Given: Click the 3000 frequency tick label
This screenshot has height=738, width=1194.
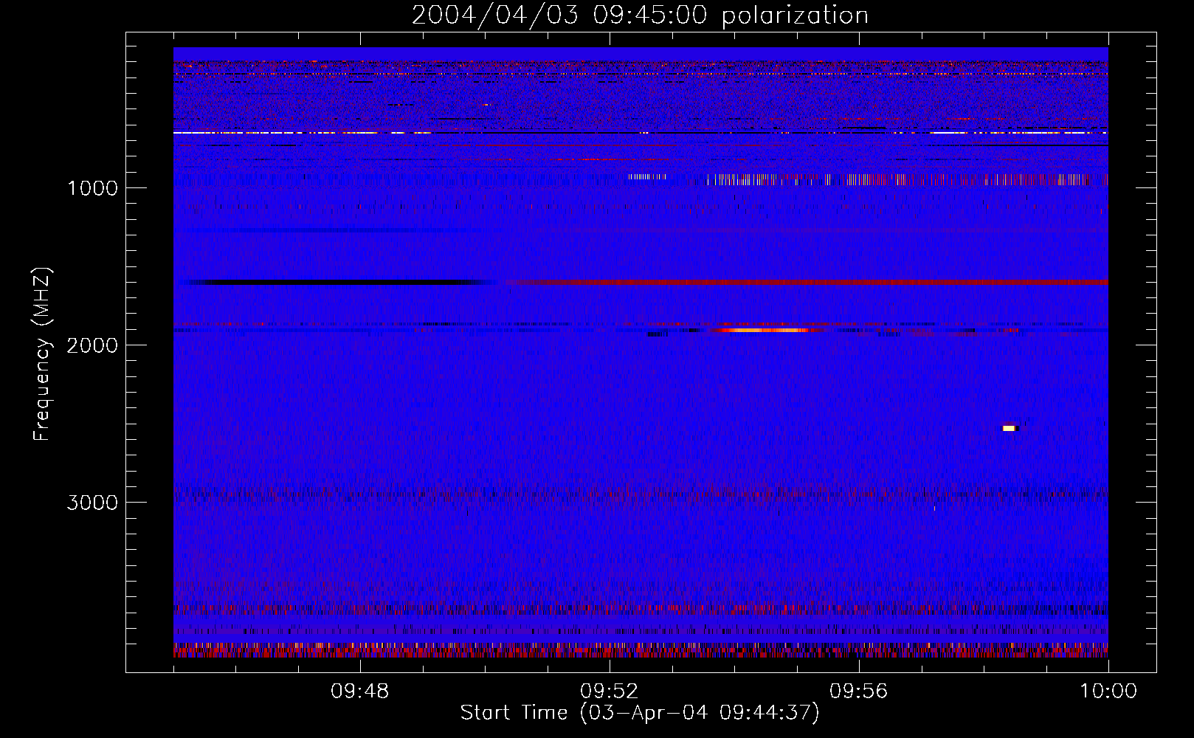Looking at the screenshot, I should pos(92,503).
